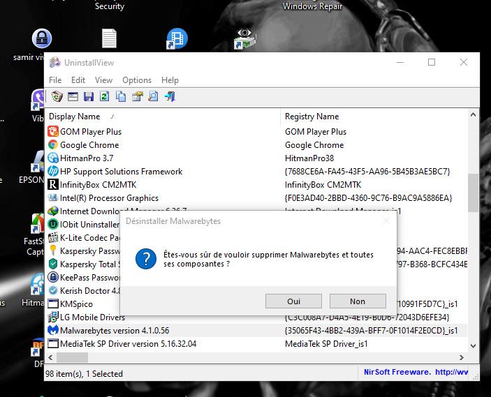
Task: Click the vertical scrollbar down arrow
Action: (x=473, y=345)
